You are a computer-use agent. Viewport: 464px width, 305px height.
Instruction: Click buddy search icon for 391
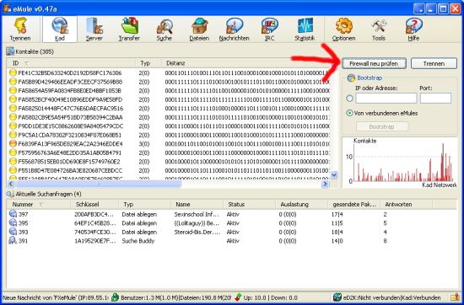(13, 240)
